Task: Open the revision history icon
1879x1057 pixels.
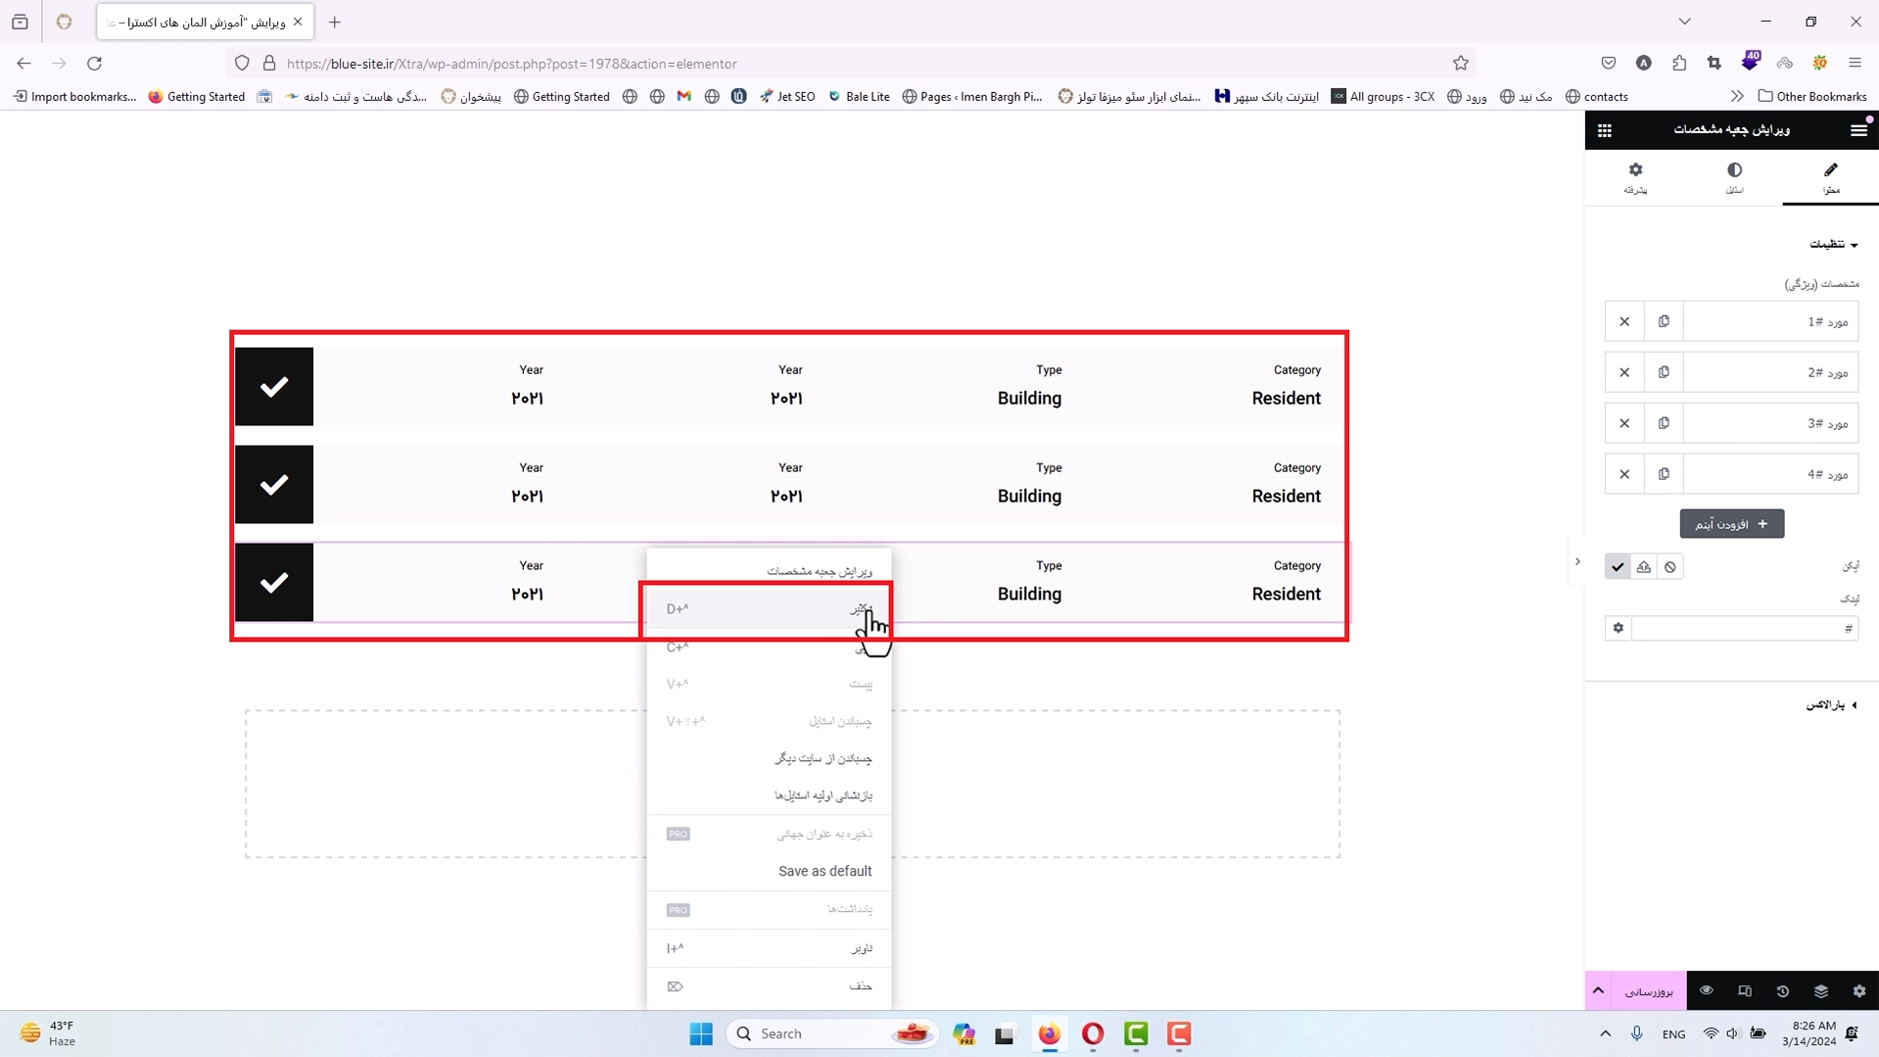Action: pos(1783,991)
